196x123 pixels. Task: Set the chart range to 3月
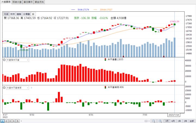click(167, 121)
